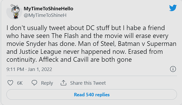Click the first line of tweet body
182x105 pixels.
(x=86, y=28)
